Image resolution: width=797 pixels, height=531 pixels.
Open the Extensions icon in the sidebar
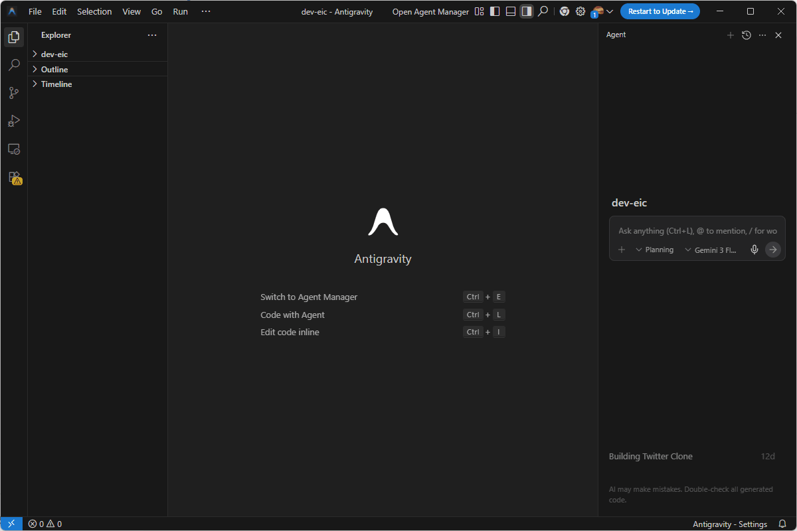click(x=13, y=177)
